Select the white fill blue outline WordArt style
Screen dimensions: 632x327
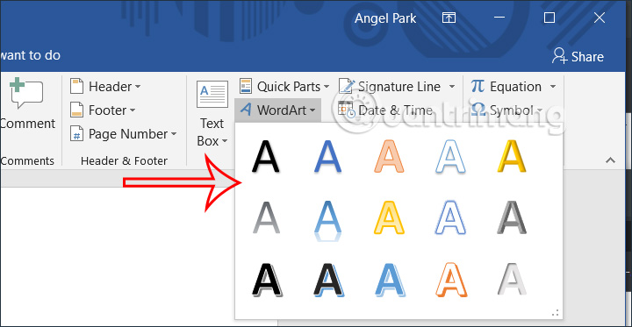coord(450,157)
